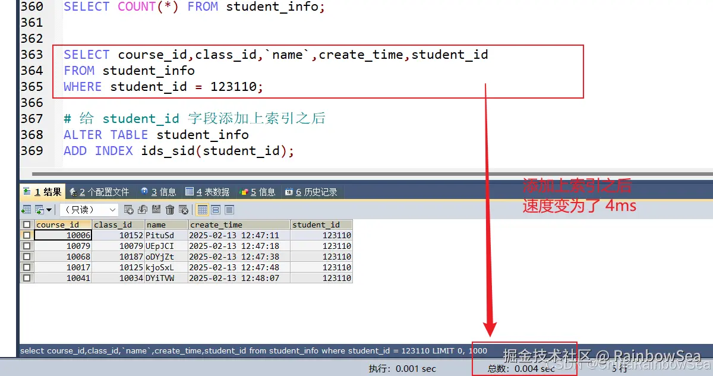Click the create_time cell 2025-02-13 12:48:07

[239, 278]
